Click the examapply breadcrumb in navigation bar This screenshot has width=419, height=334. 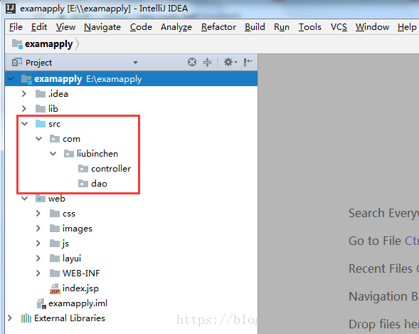(x=48, y=44)
